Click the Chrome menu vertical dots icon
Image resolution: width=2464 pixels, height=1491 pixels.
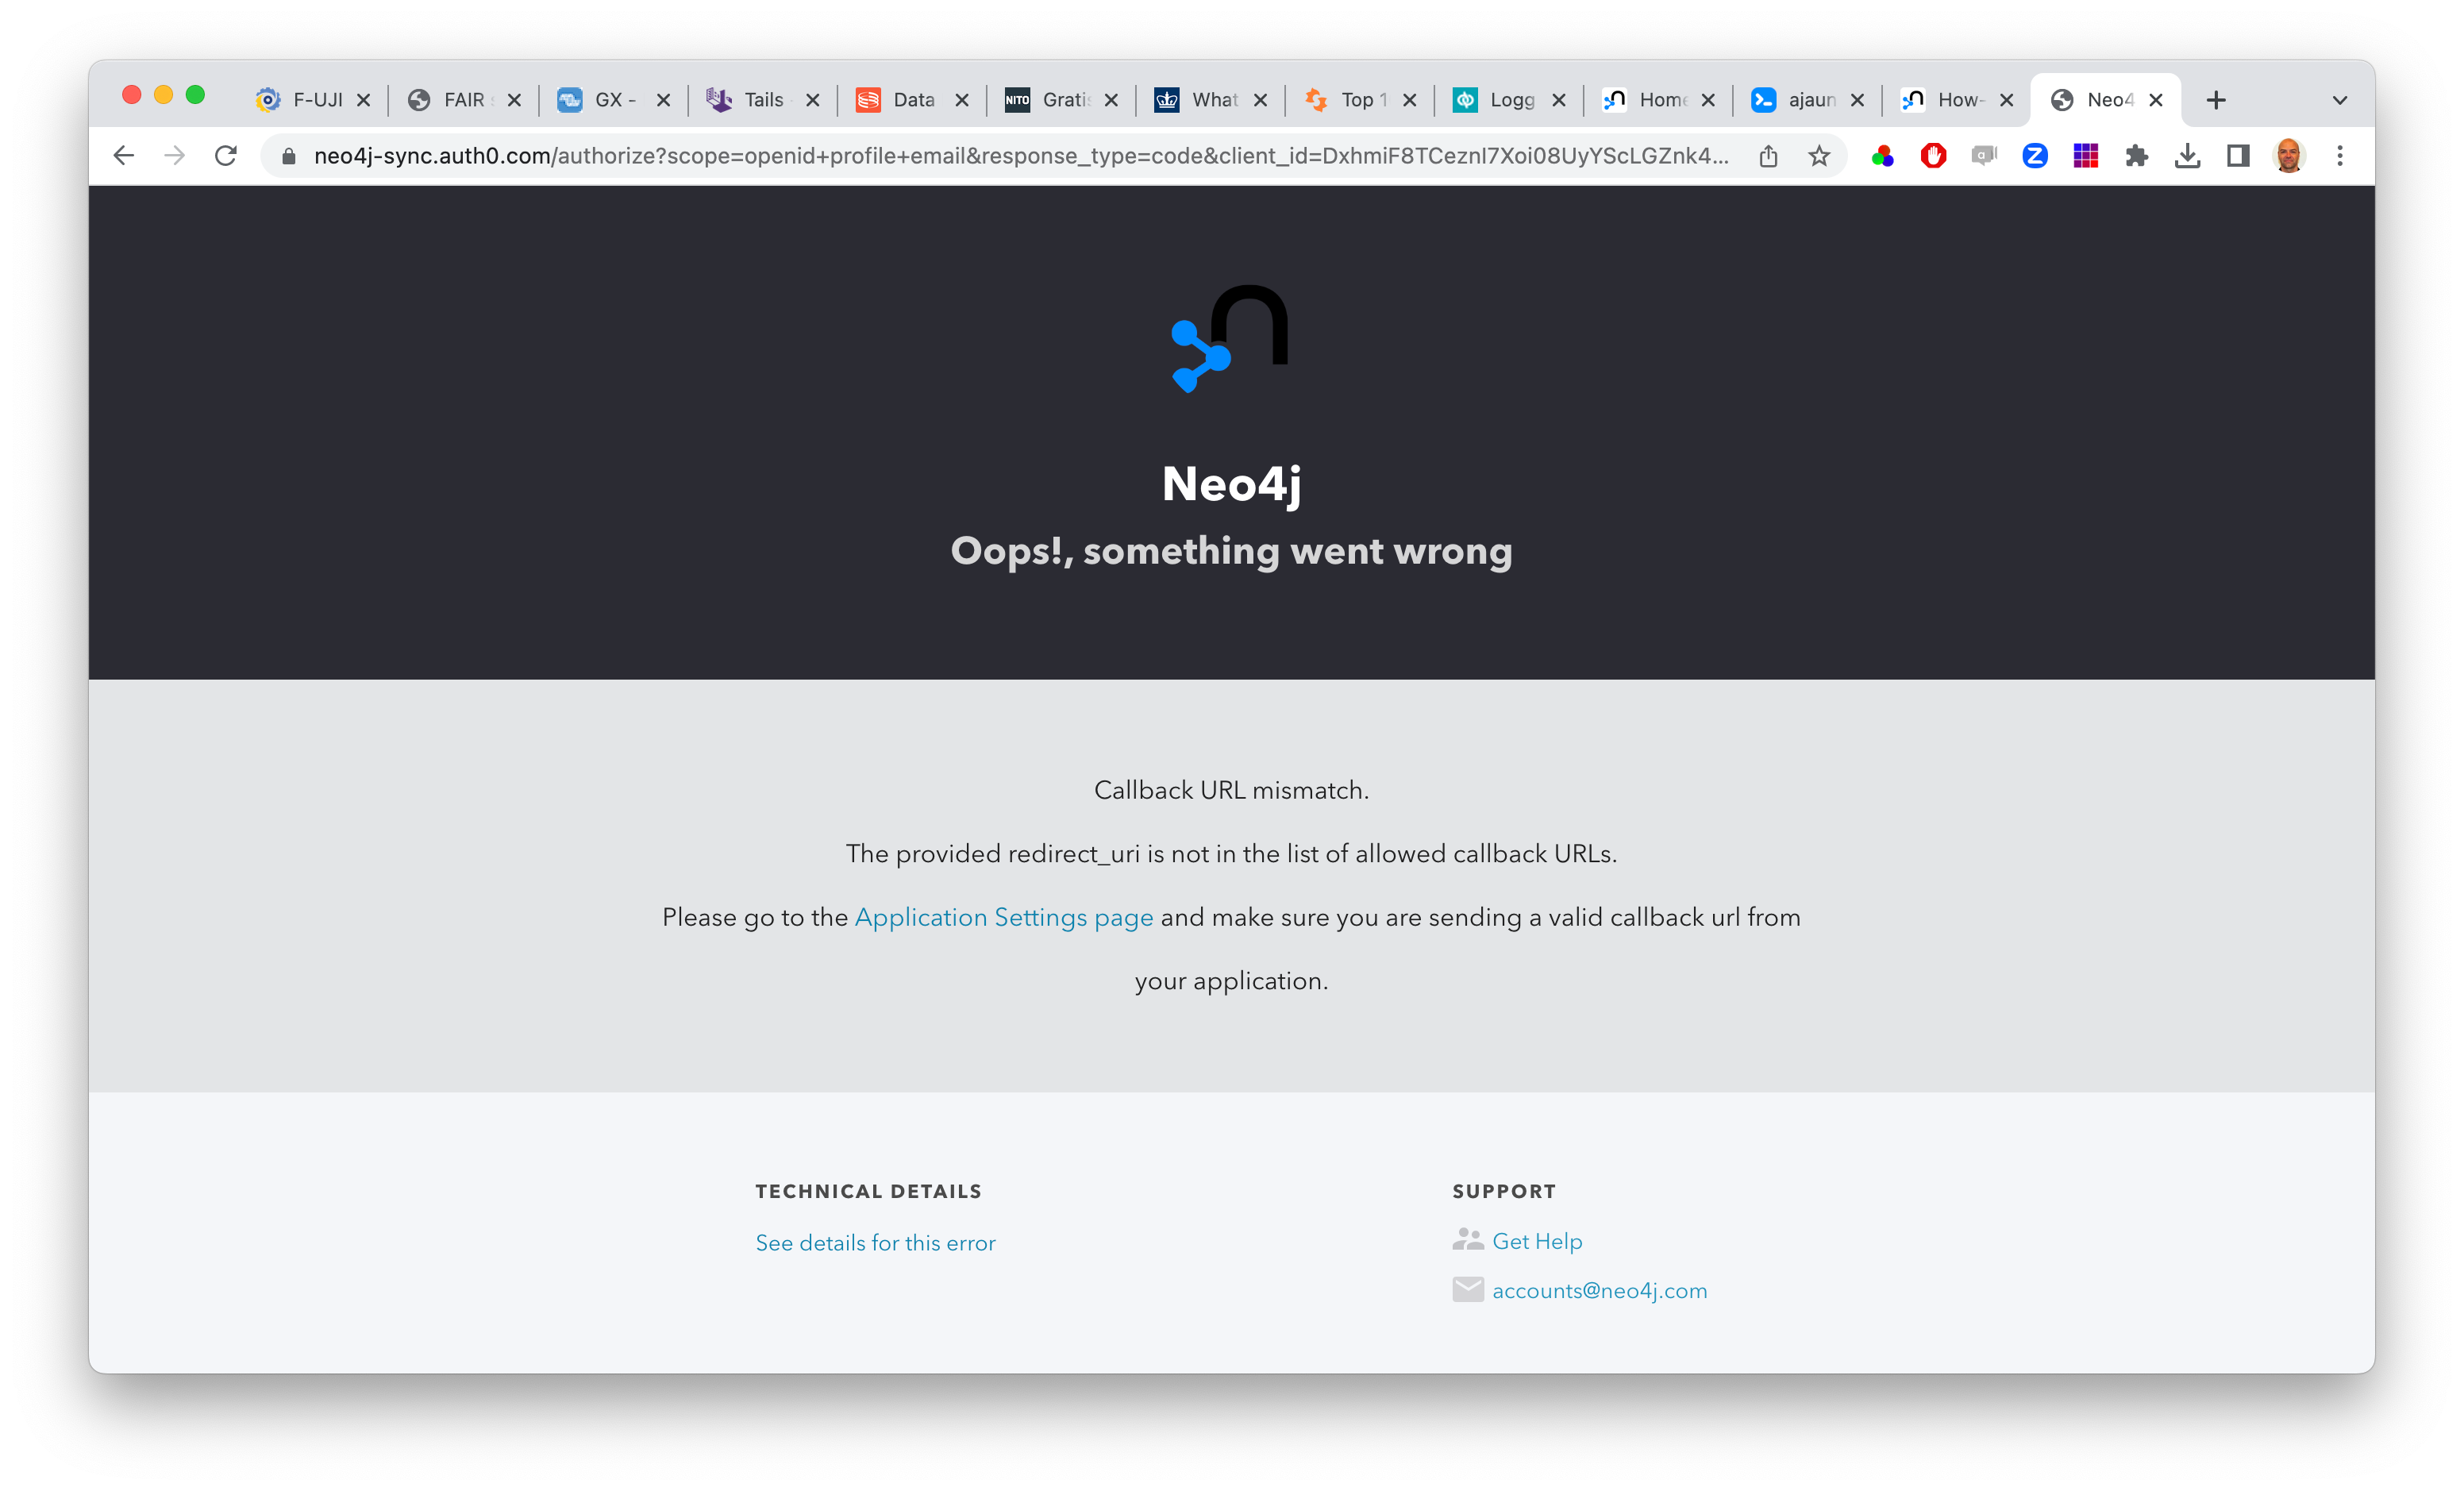pyautogui.click(x=2341, y=156)
